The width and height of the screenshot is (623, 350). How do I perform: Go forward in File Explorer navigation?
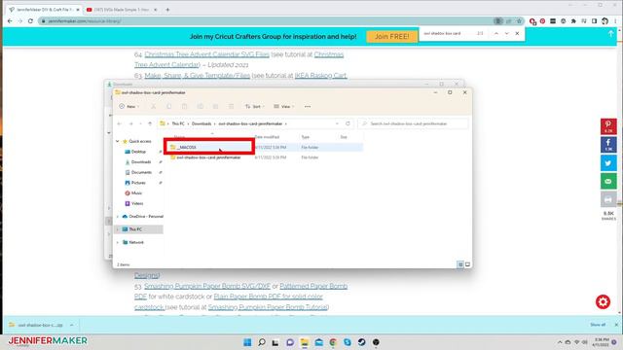[x=130, y=123]
